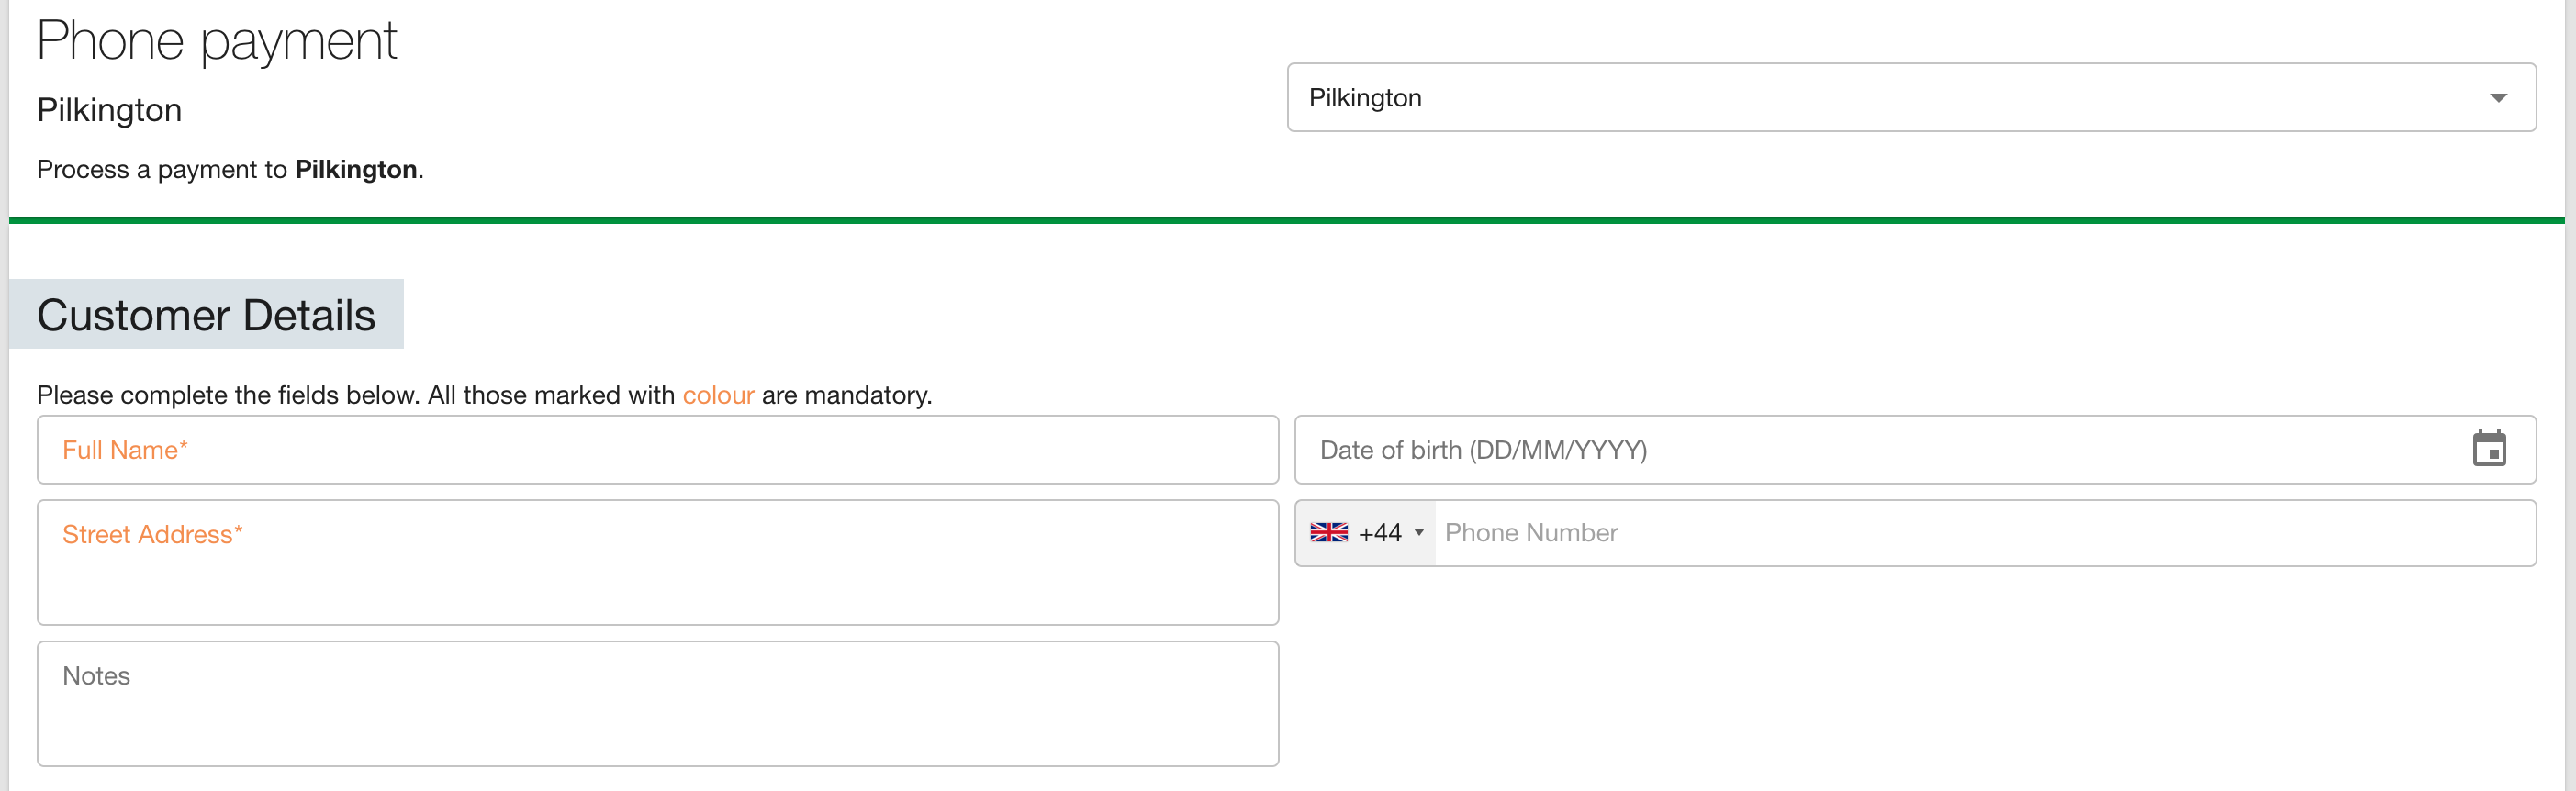Screen dimensions: 2576x791
Task: Click inside the Street Address box
Action: pos(658,562)
